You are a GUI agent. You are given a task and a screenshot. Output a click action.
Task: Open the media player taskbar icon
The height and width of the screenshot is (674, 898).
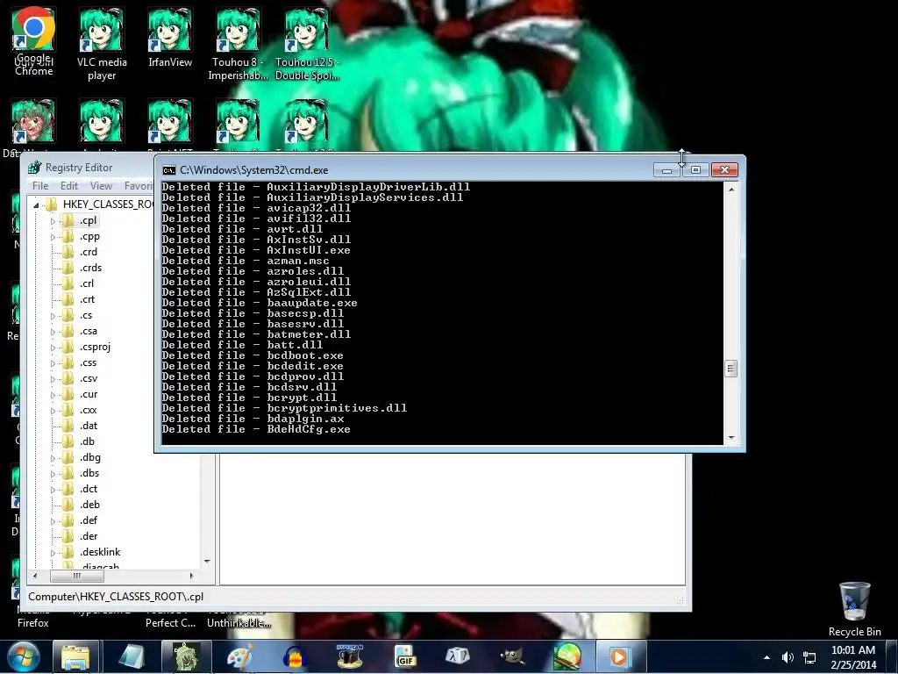(619, 656)
